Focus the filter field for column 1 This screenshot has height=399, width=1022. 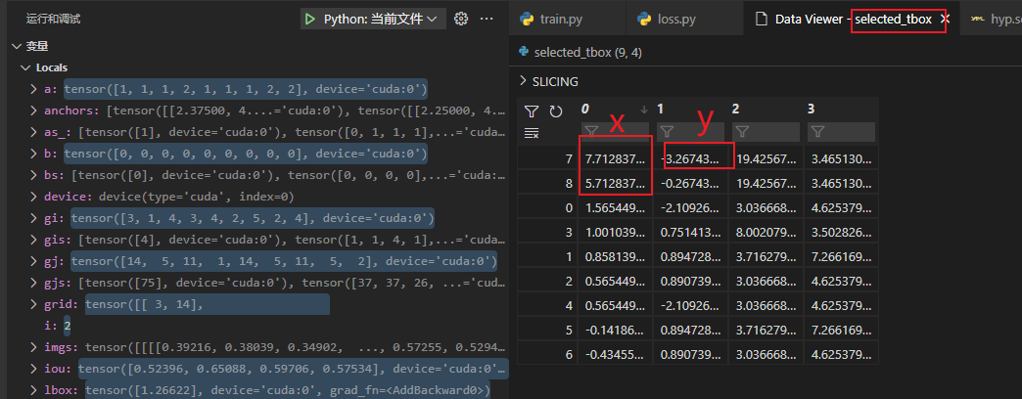click(x=690, y=132)
